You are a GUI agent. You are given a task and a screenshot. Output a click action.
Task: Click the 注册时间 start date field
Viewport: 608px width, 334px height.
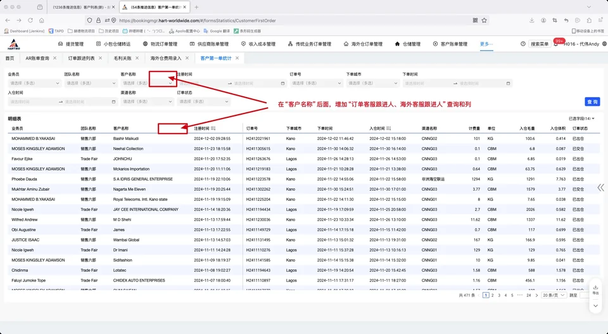tap(202, 83)
